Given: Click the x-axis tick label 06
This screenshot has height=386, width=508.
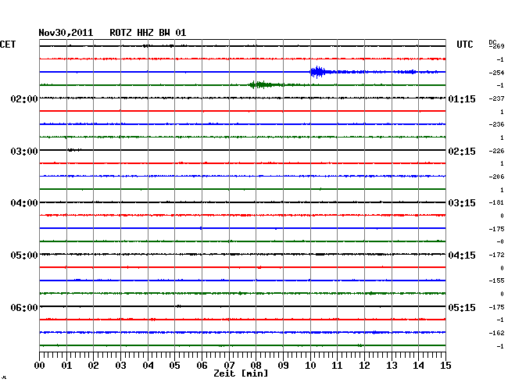Looking at the screenshot, I should click(202, 366).
